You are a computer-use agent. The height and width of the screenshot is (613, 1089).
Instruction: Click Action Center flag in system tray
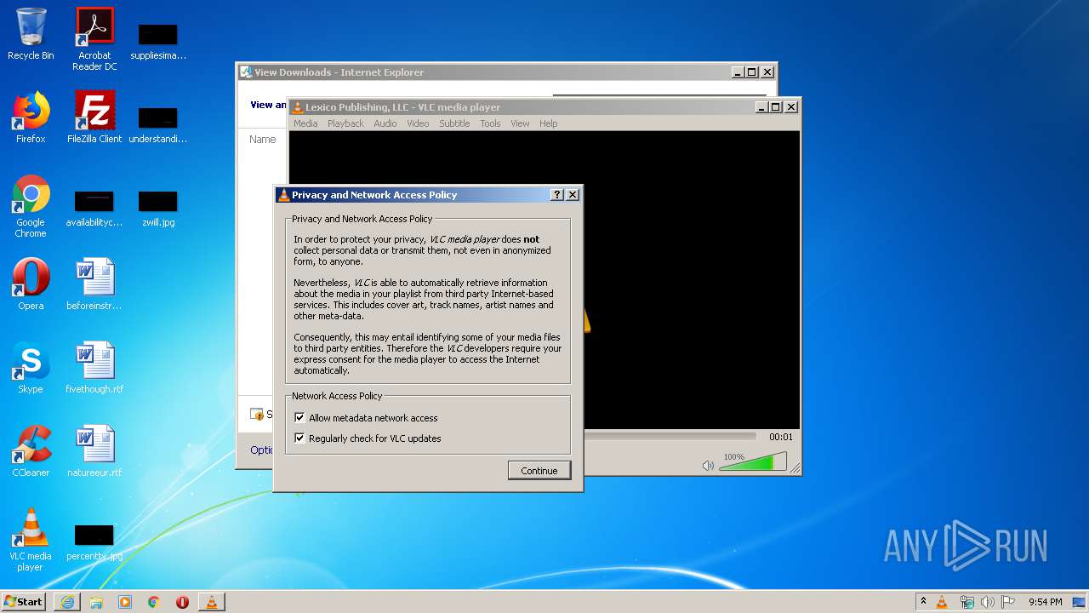tap(1008, 602)
